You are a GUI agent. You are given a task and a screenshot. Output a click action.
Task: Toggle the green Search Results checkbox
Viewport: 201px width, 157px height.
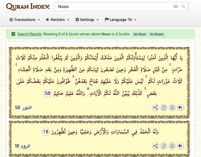point(13,34)
